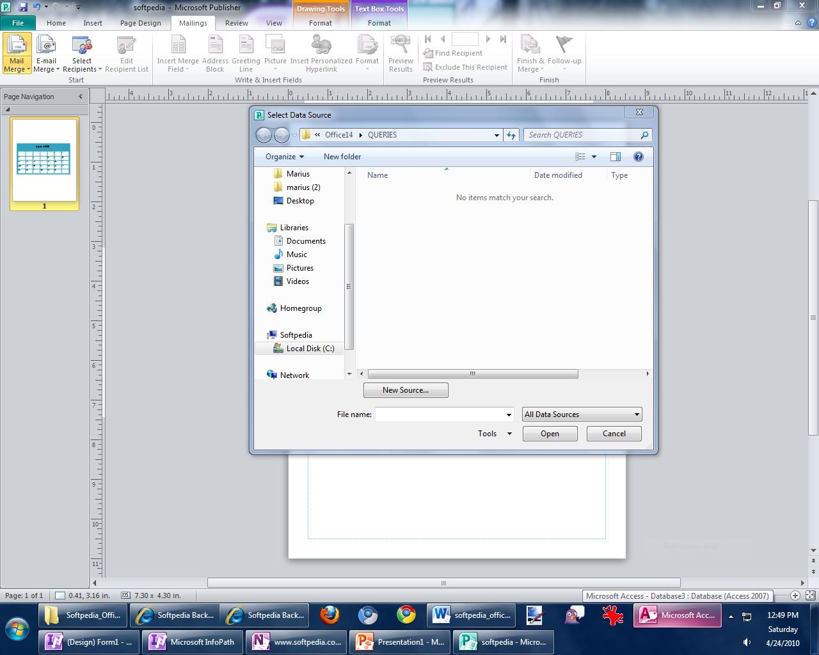Image resolution: width=819 pixels, height=655 pixels.
Task: Expand the Tools dropdown
Action: [495, 434]
